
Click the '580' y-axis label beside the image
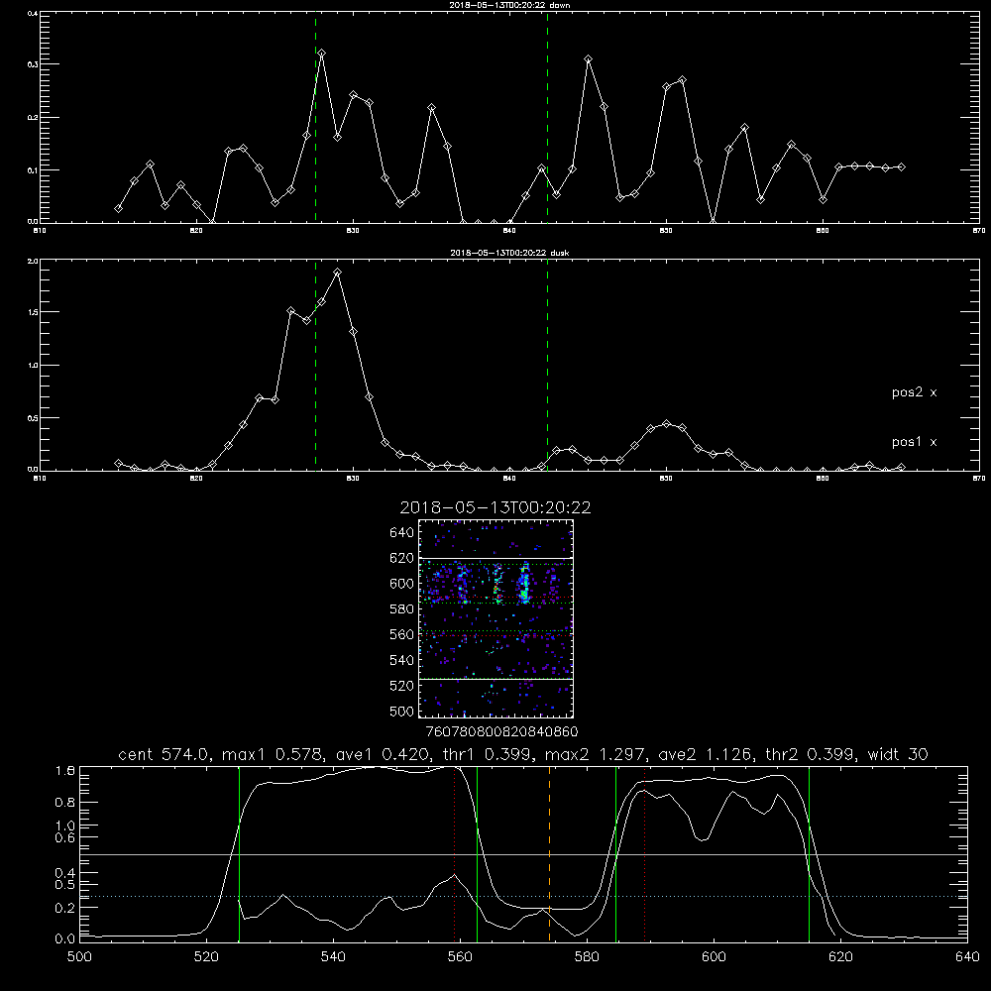(x=402, y=608)
